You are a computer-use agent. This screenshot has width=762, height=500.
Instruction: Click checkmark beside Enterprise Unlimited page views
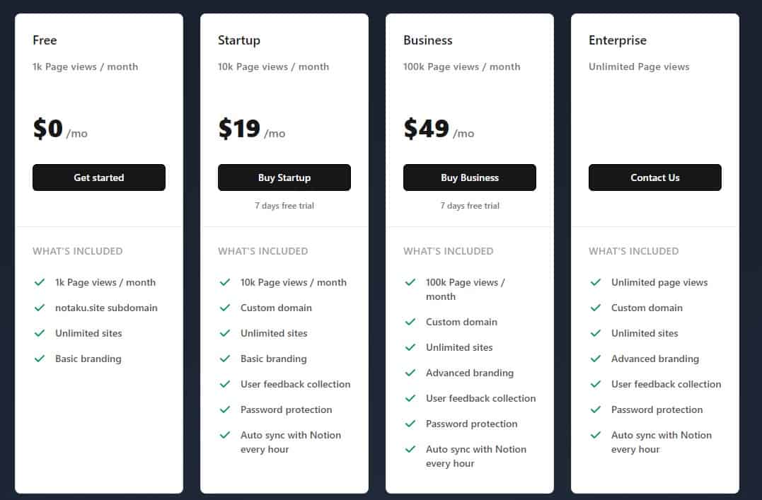[596, 282]
